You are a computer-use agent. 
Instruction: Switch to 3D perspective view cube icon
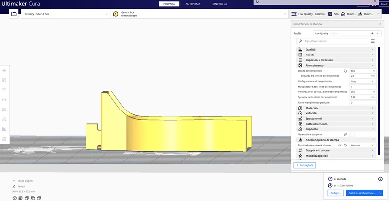(x=15, y=198)
